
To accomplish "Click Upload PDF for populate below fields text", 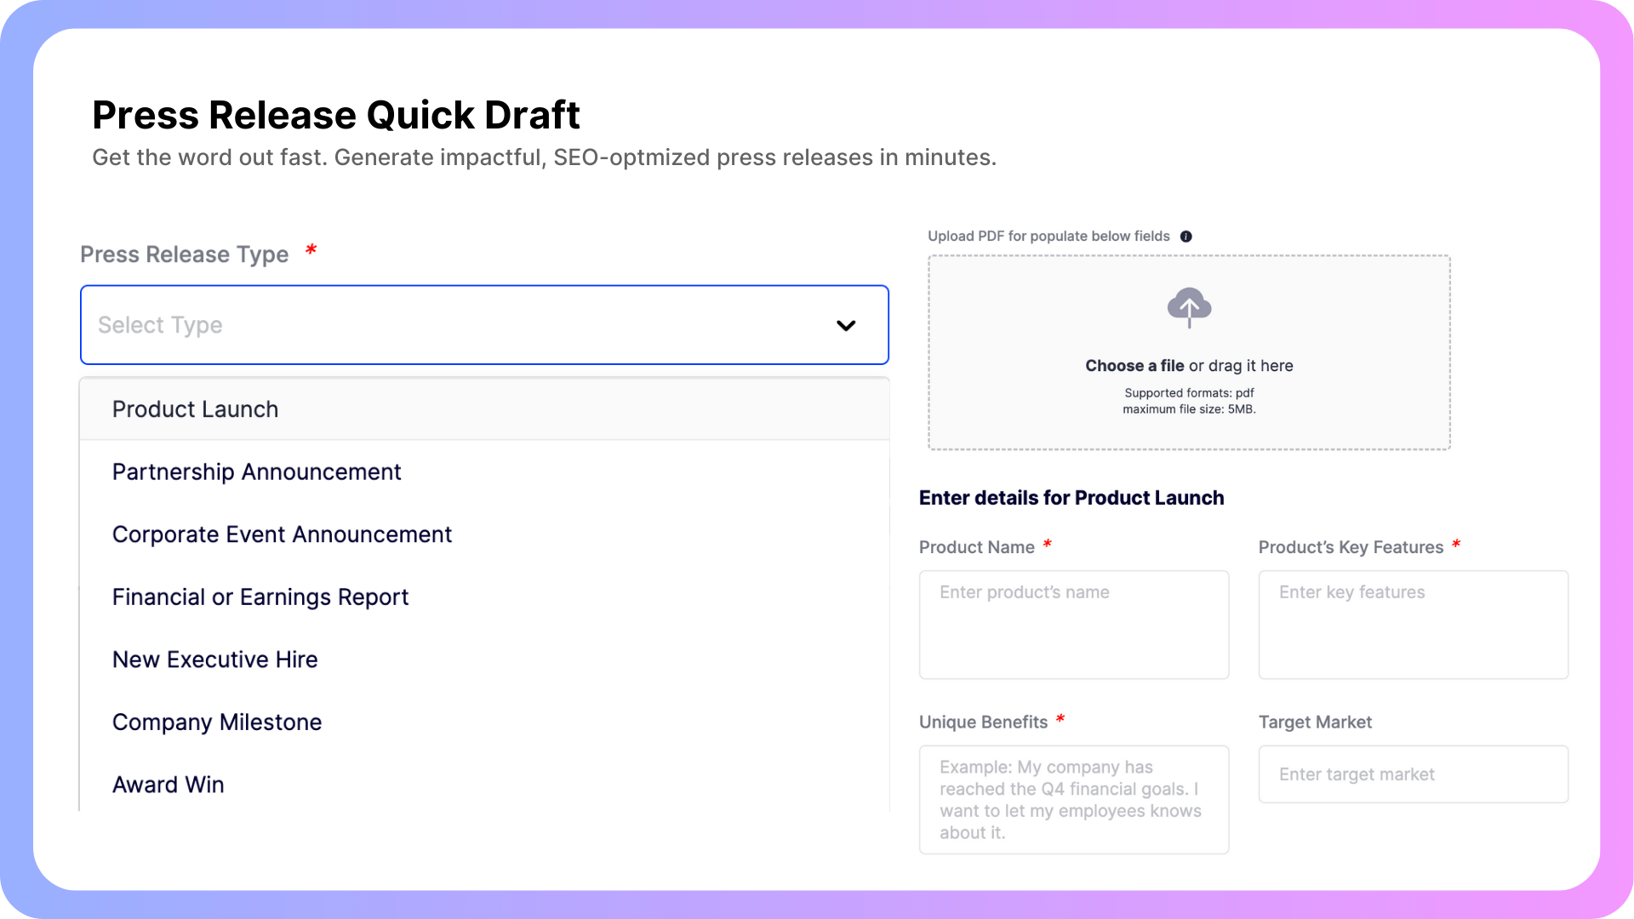I will coord(1048,237).
